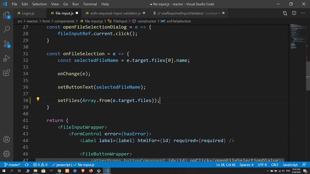This screenshot has height=174, width=310.
Task: Click the vertical editor scrollbar
Action: coord(308,76)
